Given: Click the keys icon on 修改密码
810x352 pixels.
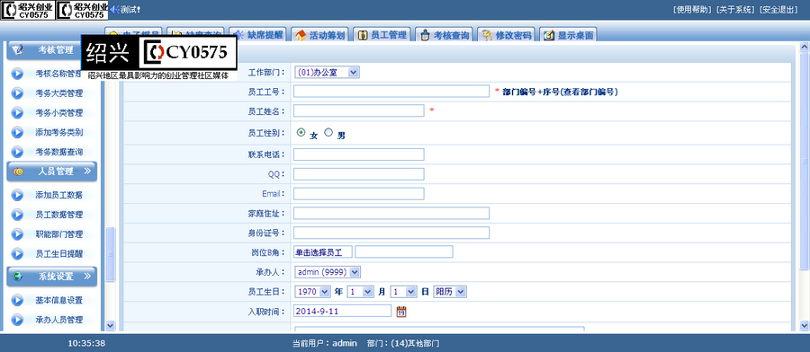Looking at the screenshot, I should [x=487, y=36].
